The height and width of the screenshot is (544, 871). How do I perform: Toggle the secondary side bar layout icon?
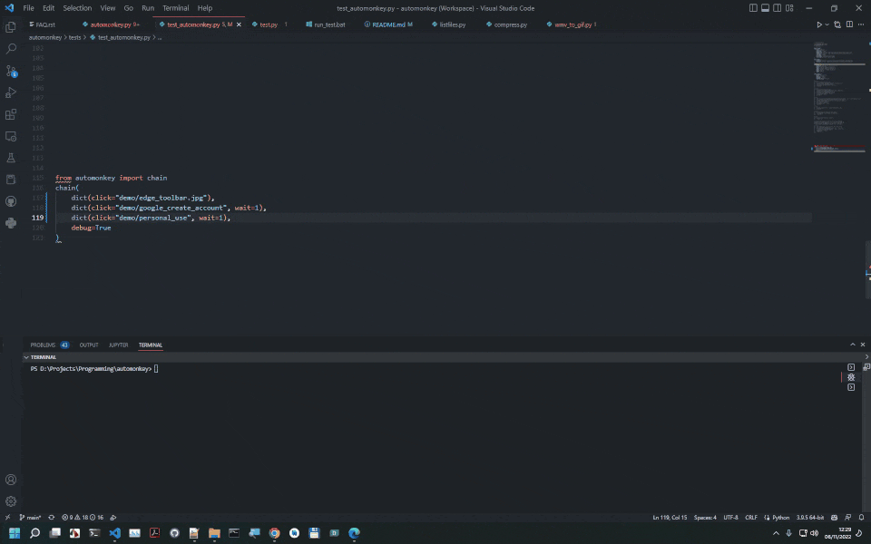coord(776,7)
